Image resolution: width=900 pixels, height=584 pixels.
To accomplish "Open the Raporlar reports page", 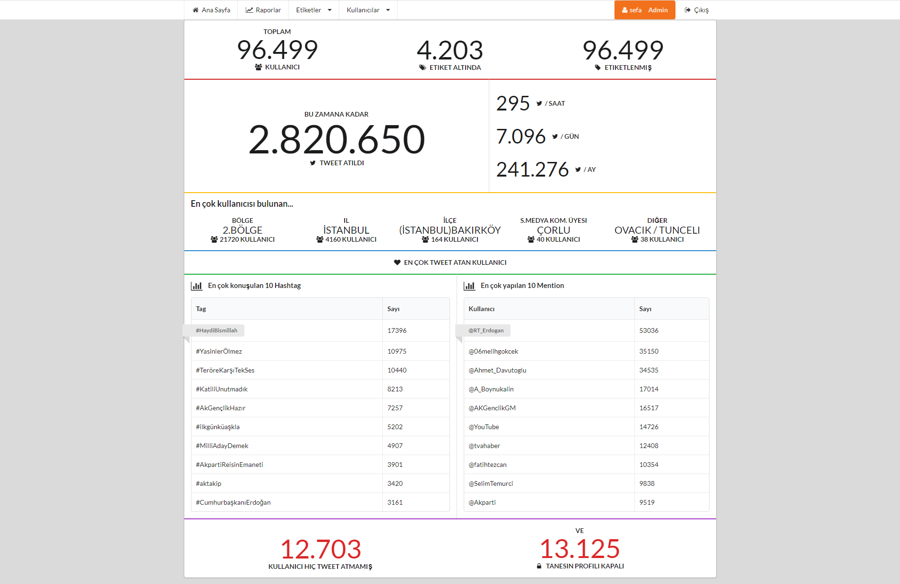I will (x=263, y=10).
